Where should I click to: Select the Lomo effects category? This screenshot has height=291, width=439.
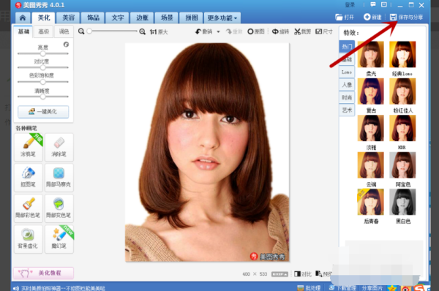pos(347,72)
